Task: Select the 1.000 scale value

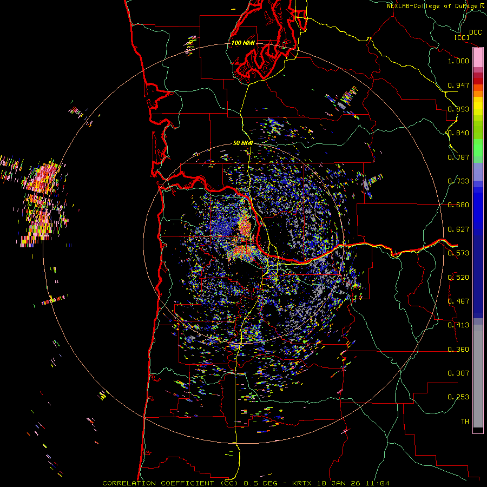Action: click(458, 61)
